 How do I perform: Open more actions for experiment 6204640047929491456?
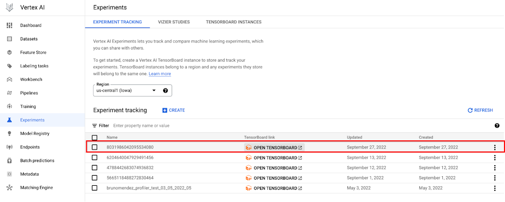[x=495, y=158]
